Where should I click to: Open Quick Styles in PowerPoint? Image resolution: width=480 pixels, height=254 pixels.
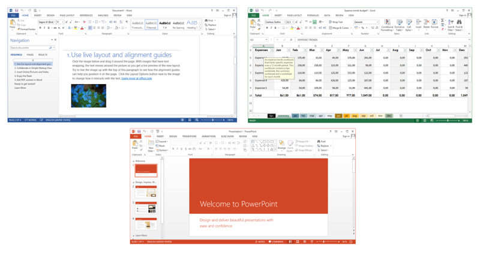click(x=290, y=146)
